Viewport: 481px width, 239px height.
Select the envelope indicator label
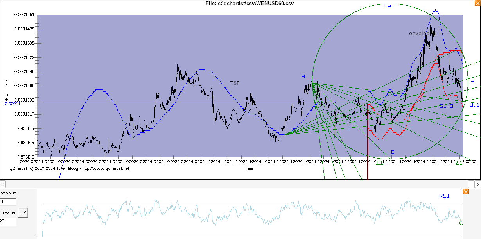coord(422,34)
